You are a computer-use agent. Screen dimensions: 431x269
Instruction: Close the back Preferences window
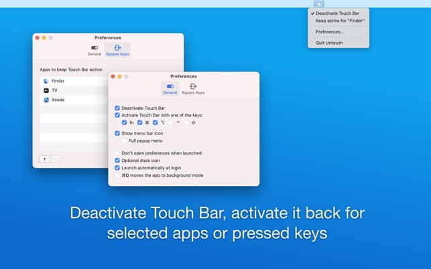(38, 38)
